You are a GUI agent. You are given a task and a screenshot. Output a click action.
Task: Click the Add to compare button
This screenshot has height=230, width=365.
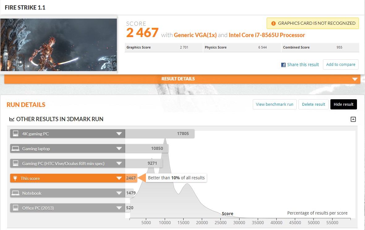click(341, 65)
